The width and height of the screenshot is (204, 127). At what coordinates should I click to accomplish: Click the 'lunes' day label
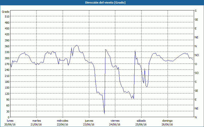(x=10, y=121)
